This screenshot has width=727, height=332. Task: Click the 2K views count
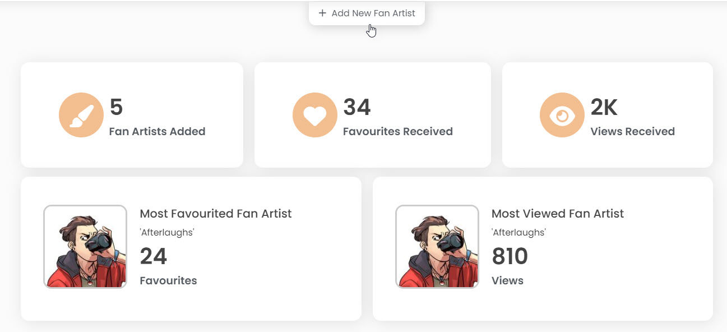(604, 107)
